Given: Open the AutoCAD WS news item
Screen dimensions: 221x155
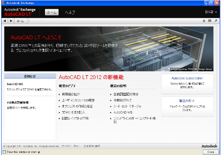Looking at the screenshot, I should [15, 84].
